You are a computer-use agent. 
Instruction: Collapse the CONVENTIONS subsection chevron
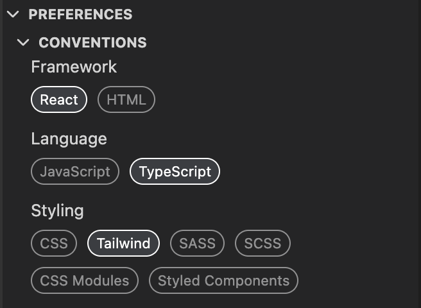coord(23,42)
